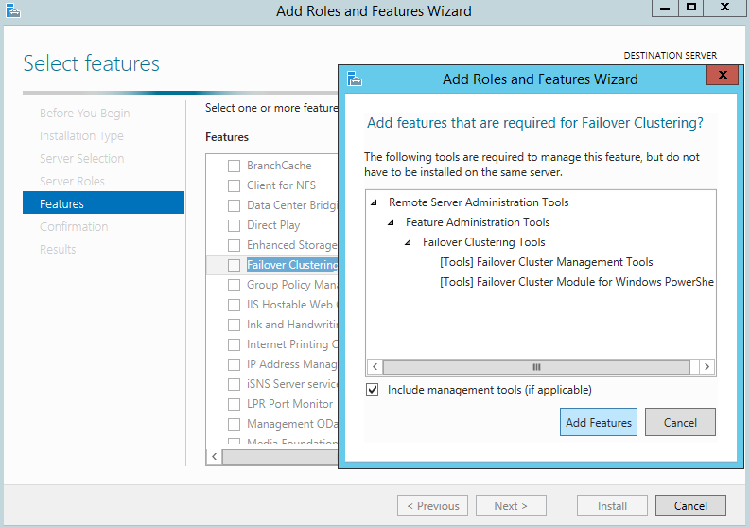This screenshot has height=528, width=750.
Task: Select Failover Cluster Module for PowerShell item
Action: point(577,282)
